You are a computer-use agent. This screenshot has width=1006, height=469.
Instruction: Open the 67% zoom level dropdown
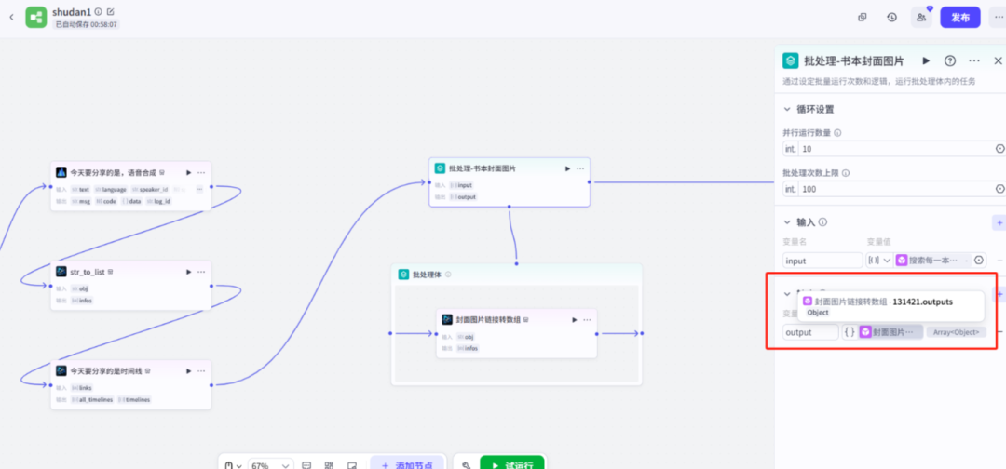[271, 466]
